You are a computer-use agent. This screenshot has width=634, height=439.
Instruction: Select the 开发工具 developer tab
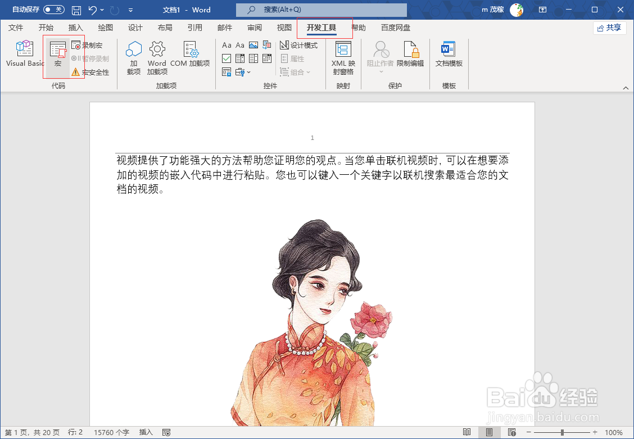coord(321,28)
